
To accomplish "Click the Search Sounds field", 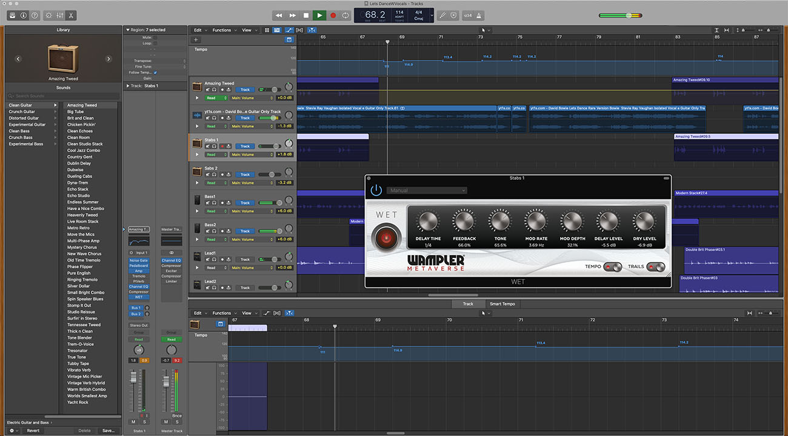I will (63, 96).
